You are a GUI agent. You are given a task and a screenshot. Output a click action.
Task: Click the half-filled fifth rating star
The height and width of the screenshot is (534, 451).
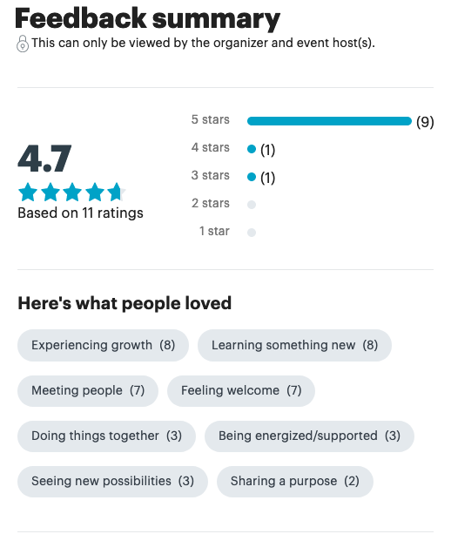[x=117, y=192]
